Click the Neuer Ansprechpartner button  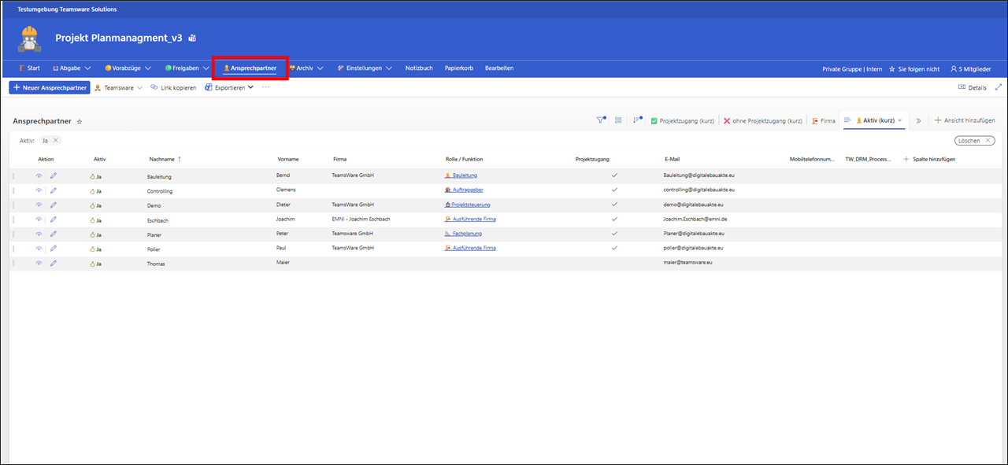coord(49,87)
